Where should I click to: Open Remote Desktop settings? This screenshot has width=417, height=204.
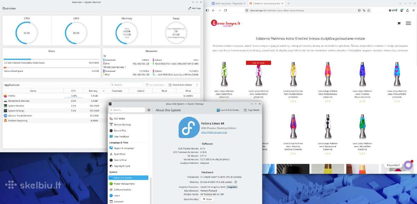(129, 125)
